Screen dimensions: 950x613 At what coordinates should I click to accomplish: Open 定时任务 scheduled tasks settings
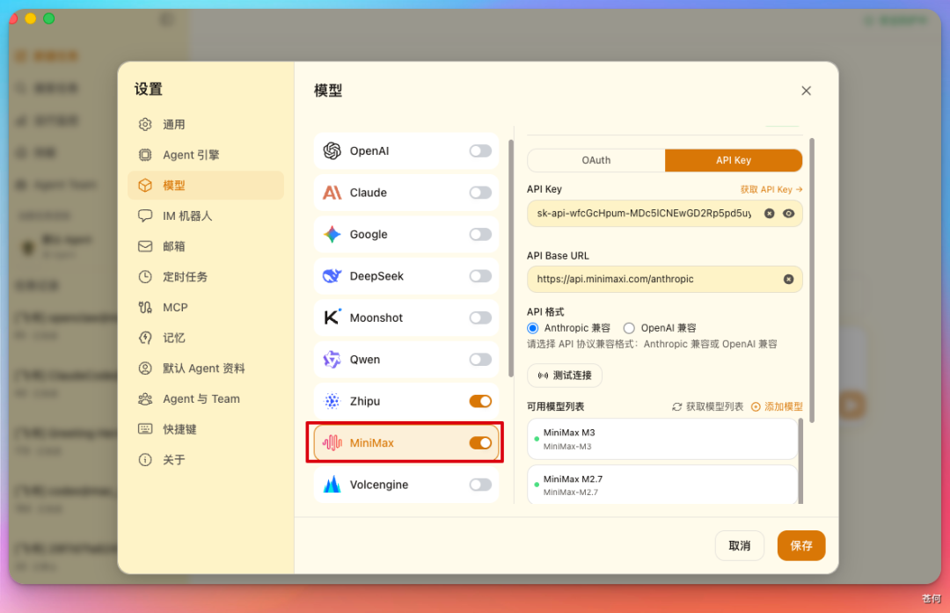[x=205, y=277]
